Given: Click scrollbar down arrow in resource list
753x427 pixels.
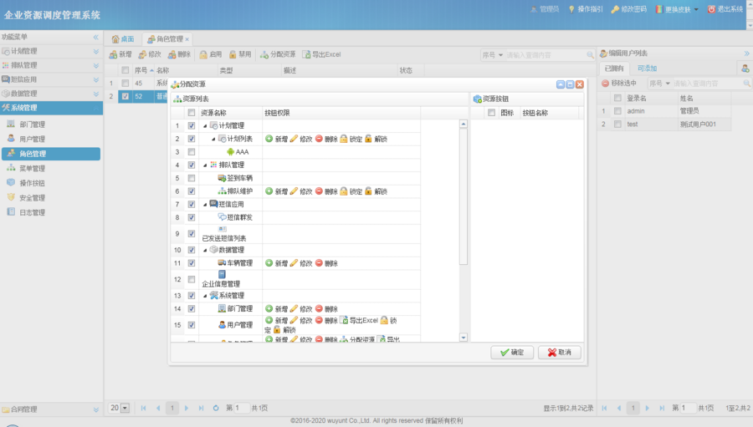Looking at the screenshot, I should point(464,338).
